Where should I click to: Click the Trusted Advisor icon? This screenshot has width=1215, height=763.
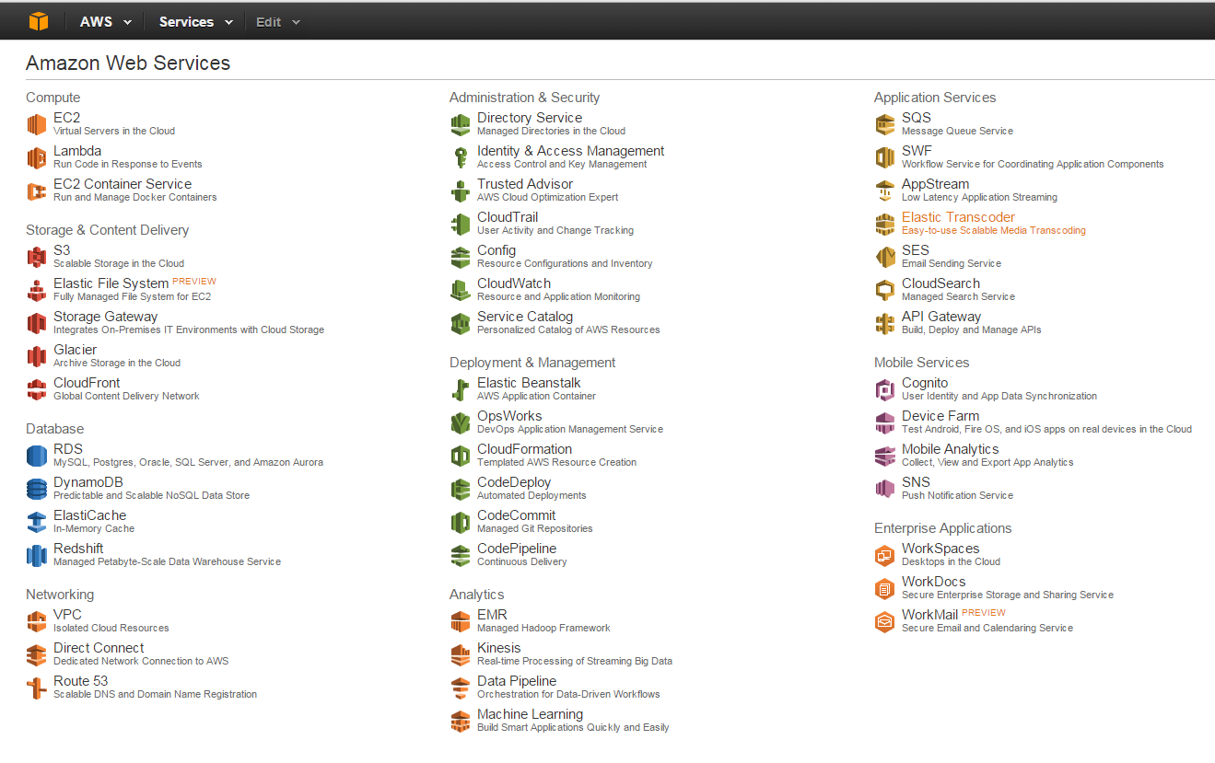pyautogui.click(x=460, y=191)
